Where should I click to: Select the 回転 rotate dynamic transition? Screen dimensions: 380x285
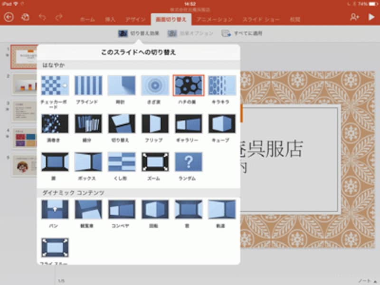point(155,209)
